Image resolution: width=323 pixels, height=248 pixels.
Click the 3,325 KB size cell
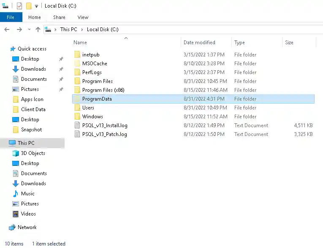[303, 134]
